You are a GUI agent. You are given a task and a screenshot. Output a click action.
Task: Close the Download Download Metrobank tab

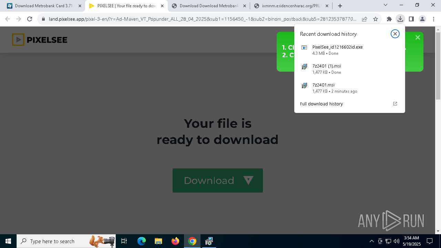pos(245,6)
